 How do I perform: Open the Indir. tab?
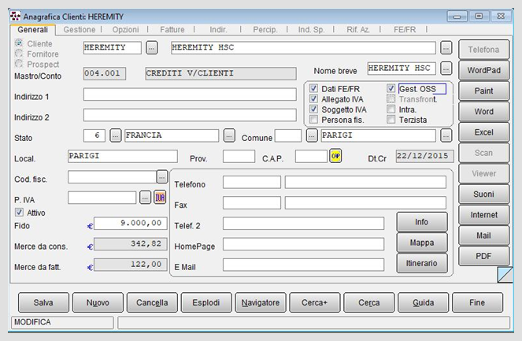[x=218, y=30]
